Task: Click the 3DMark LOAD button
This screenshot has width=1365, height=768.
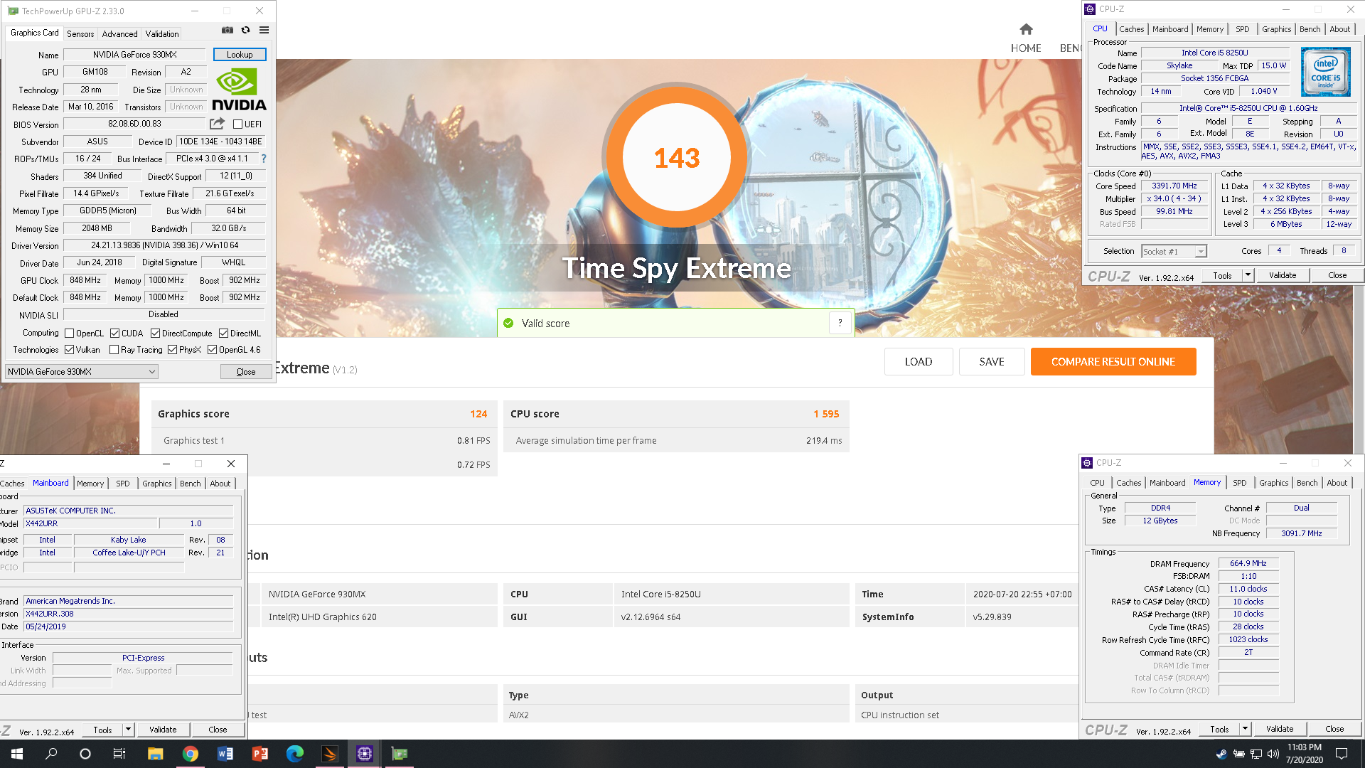Action: pos(919,362)
